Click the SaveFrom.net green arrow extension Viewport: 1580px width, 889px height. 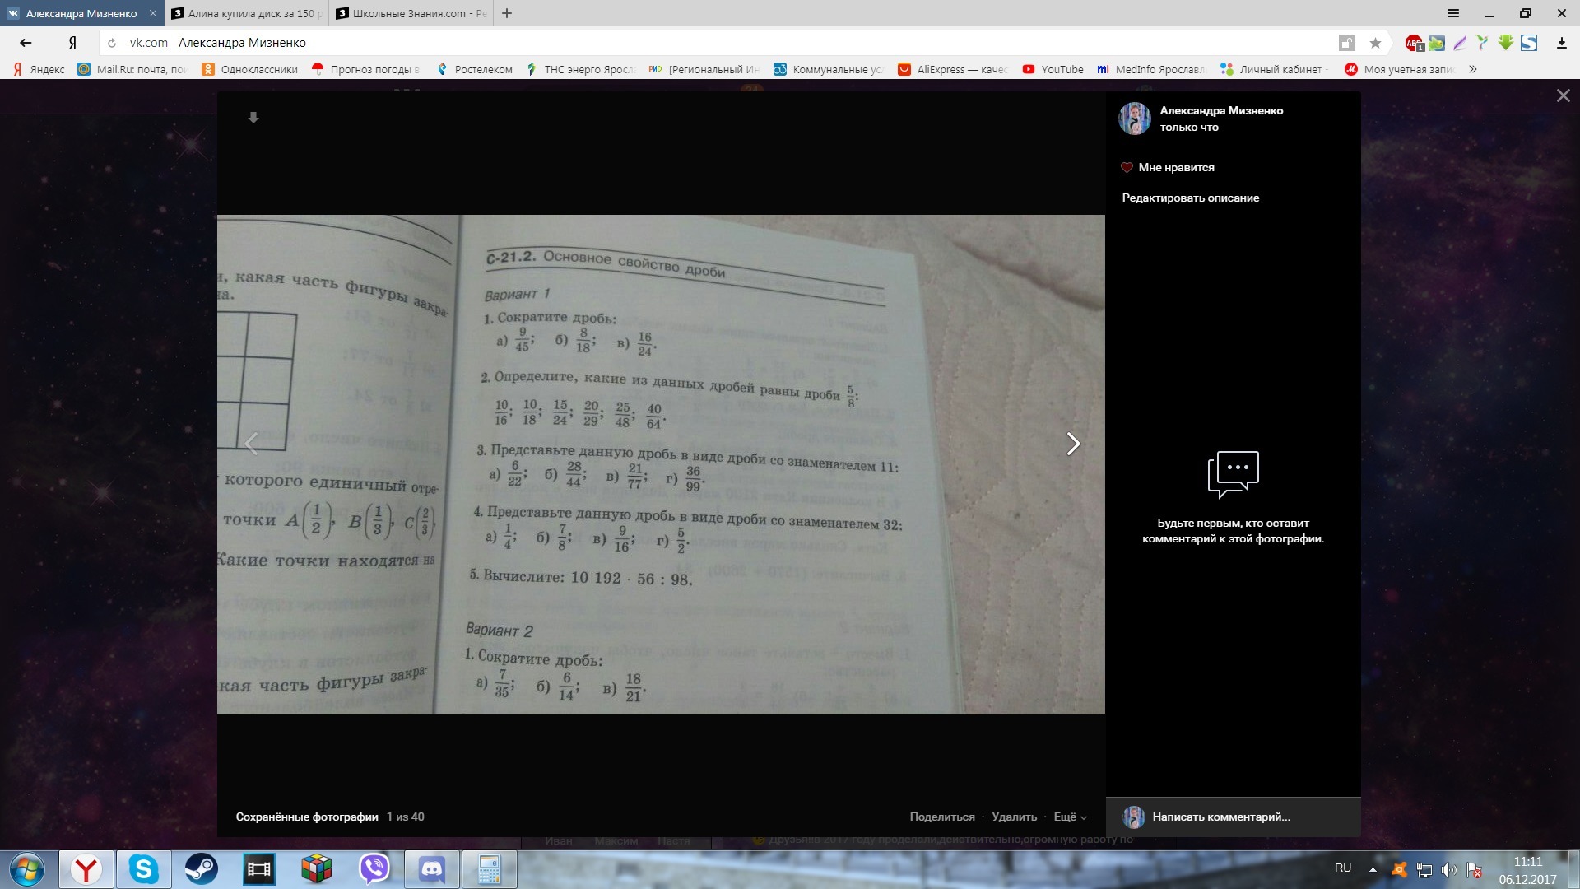tap(1506, 43)
